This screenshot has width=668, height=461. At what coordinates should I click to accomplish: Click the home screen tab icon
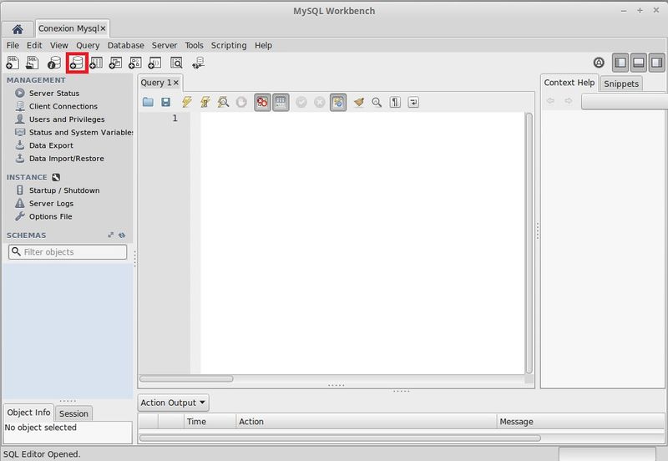[x=18, y=29]
